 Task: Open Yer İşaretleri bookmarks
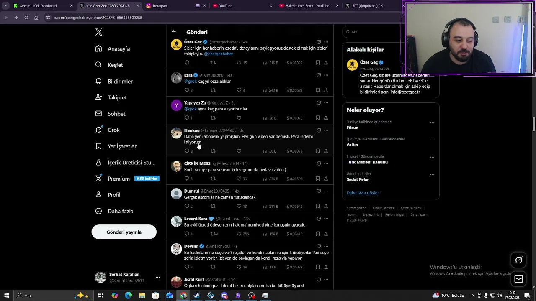coord(117,146)
